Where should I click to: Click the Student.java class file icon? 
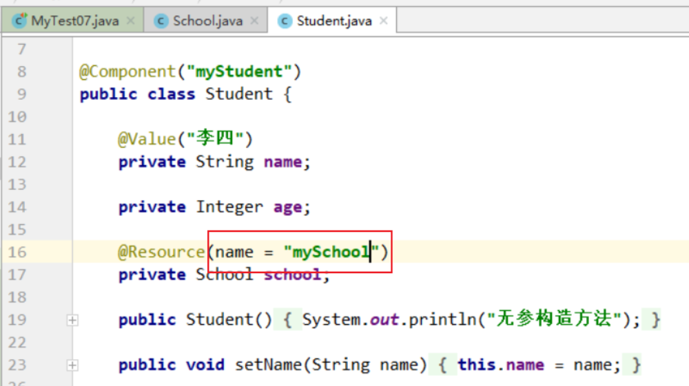285,21
